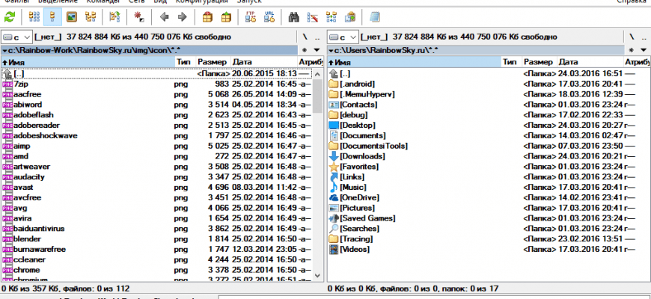Open the FTP connect toolbar icon
The width and height of the screenshot is (651, 299).
251,17
